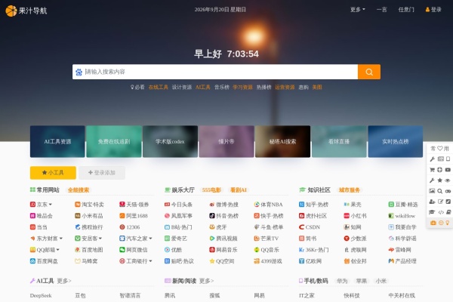
Task: Open the 网易音乐 site link
Action: point(223,250)
